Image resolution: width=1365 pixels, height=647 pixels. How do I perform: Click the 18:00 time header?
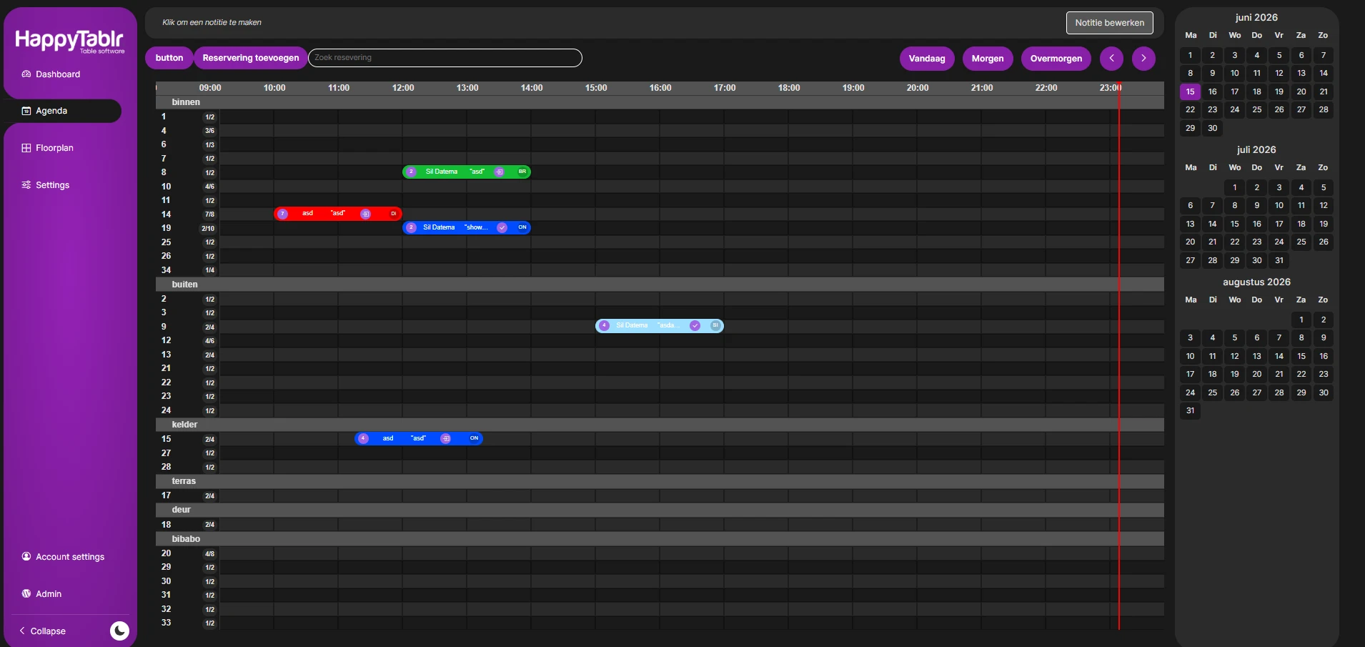click(x=789, y=88)
